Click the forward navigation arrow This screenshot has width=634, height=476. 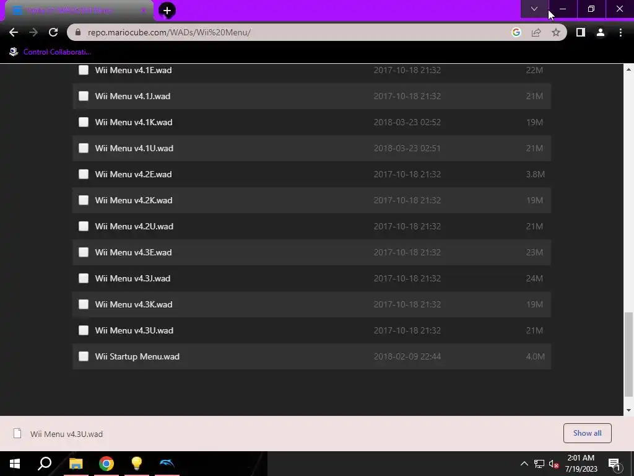click(x=33, y=32)
